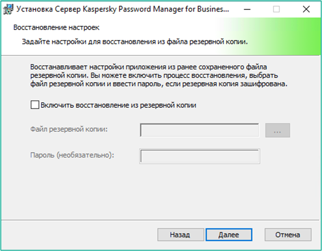Click the grayed-out maximize window button
Viewport: 322px width, 251px height.
(x=276, y=10)
